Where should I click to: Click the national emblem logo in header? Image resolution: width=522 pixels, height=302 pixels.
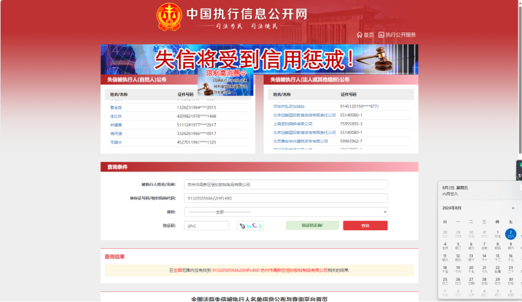coord(169,16)
